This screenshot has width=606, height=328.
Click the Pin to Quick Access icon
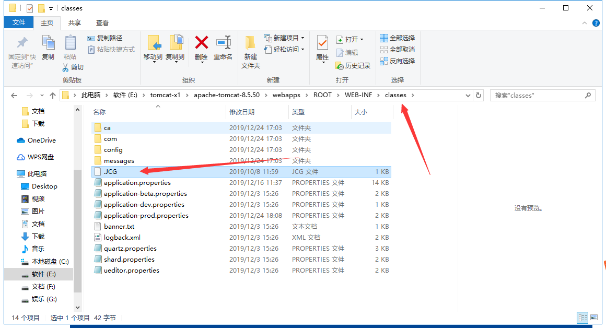click(x=22, y=43)
